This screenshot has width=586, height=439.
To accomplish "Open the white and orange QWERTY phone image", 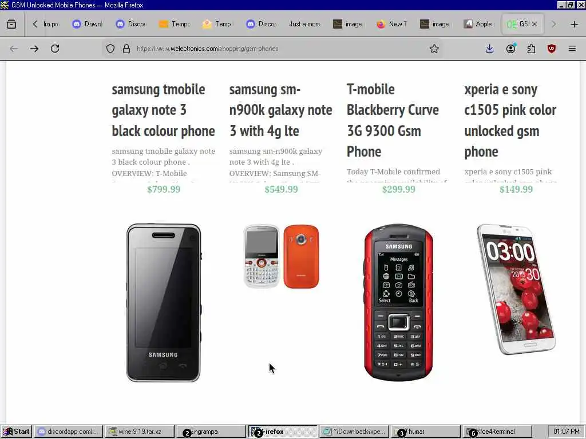I will (281, 256).
